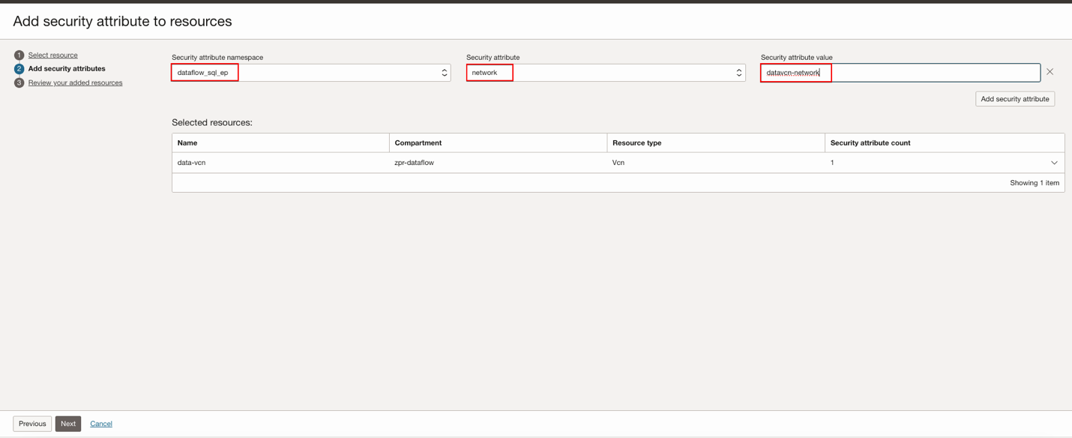Image resolution: width=1072 pixels, height=438 pixels.
Task: Select the Add security attributes step
Action: (x=67, y=68)
